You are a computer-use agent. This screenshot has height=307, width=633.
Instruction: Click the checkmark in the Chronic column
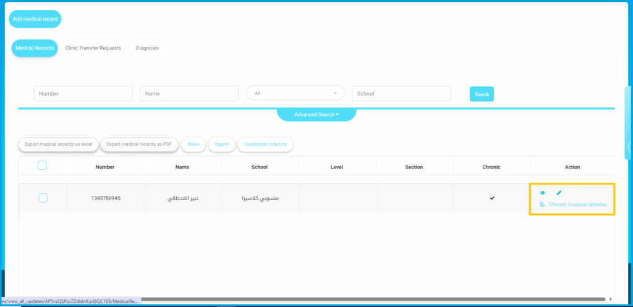pyautogui.click(x=492, y=198)
